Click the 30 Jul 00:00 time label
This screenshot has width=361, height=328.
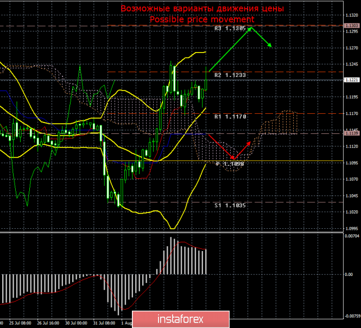pyautogui.click(x=76, y=323)
